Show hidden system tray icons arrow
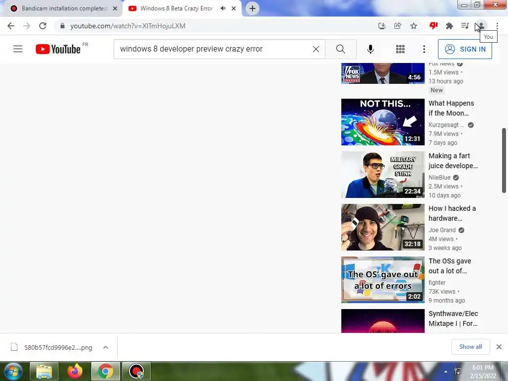 (446, 372)
